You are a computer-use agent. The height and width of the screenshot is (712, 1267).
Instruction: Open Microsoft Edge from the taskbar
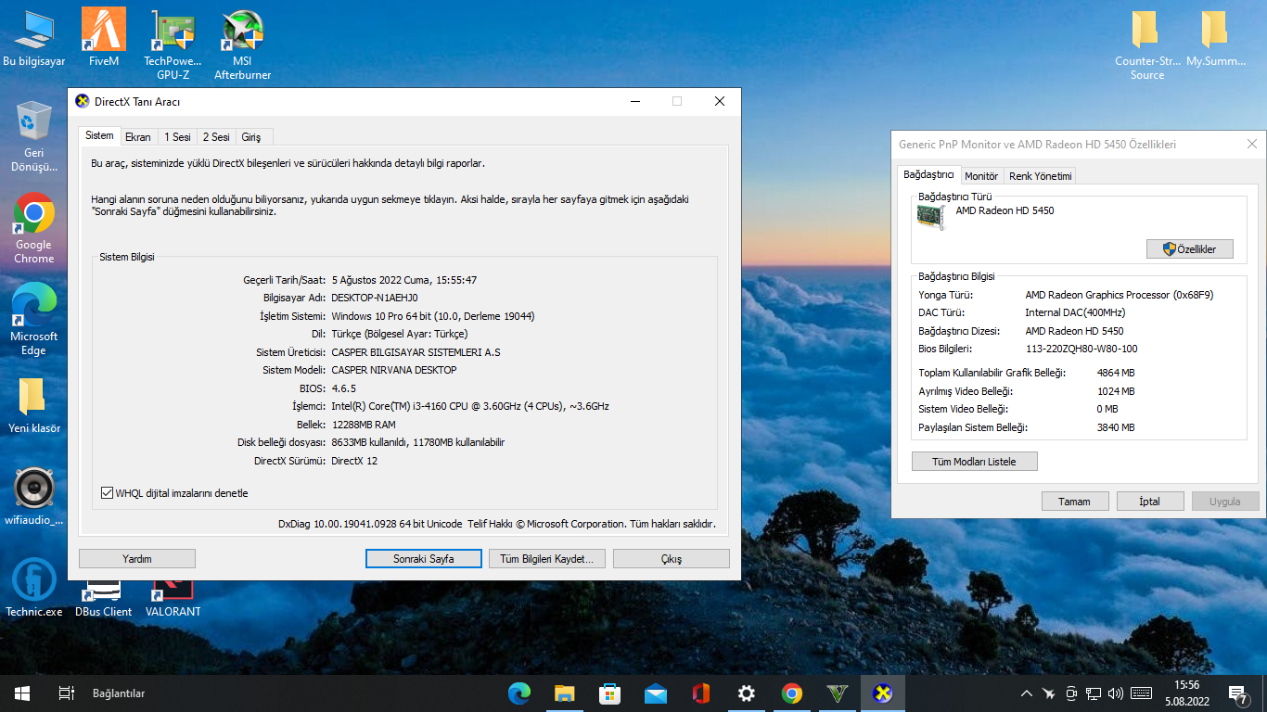pyautogui.click(x=518, y=693)
